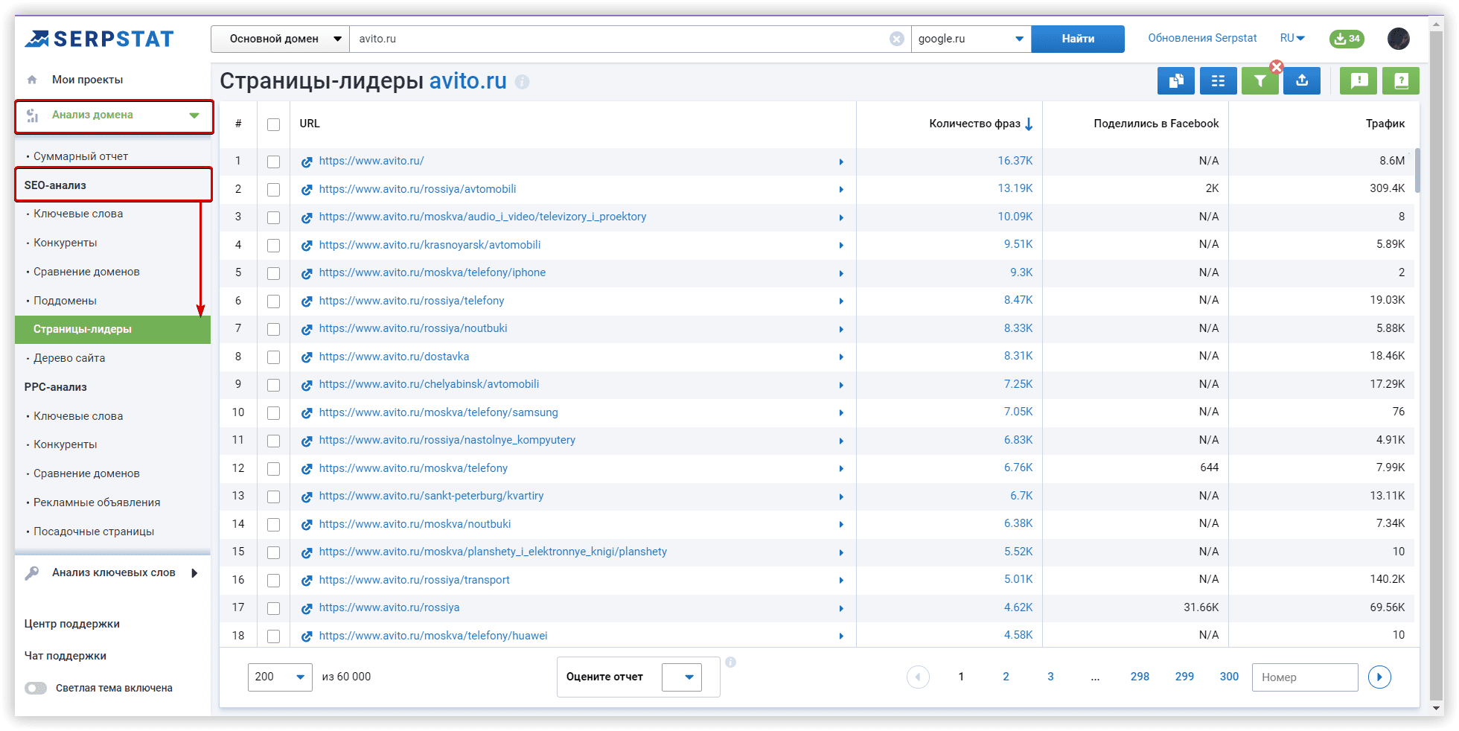Open external link icon for www.avito.ru/ row
1459x731 pixels.
pyautogui.click(x=307, y=162)
